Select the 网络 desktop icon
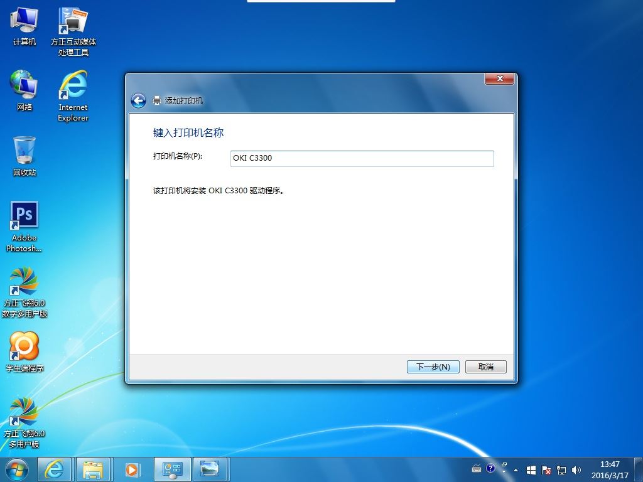Viewport: 643px width, 482px height. (24, 90)
